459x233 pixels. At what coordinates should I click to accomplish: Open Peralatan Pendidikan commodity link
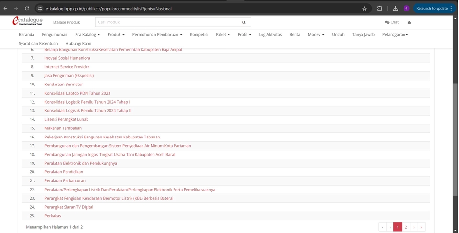pos(64,172)
